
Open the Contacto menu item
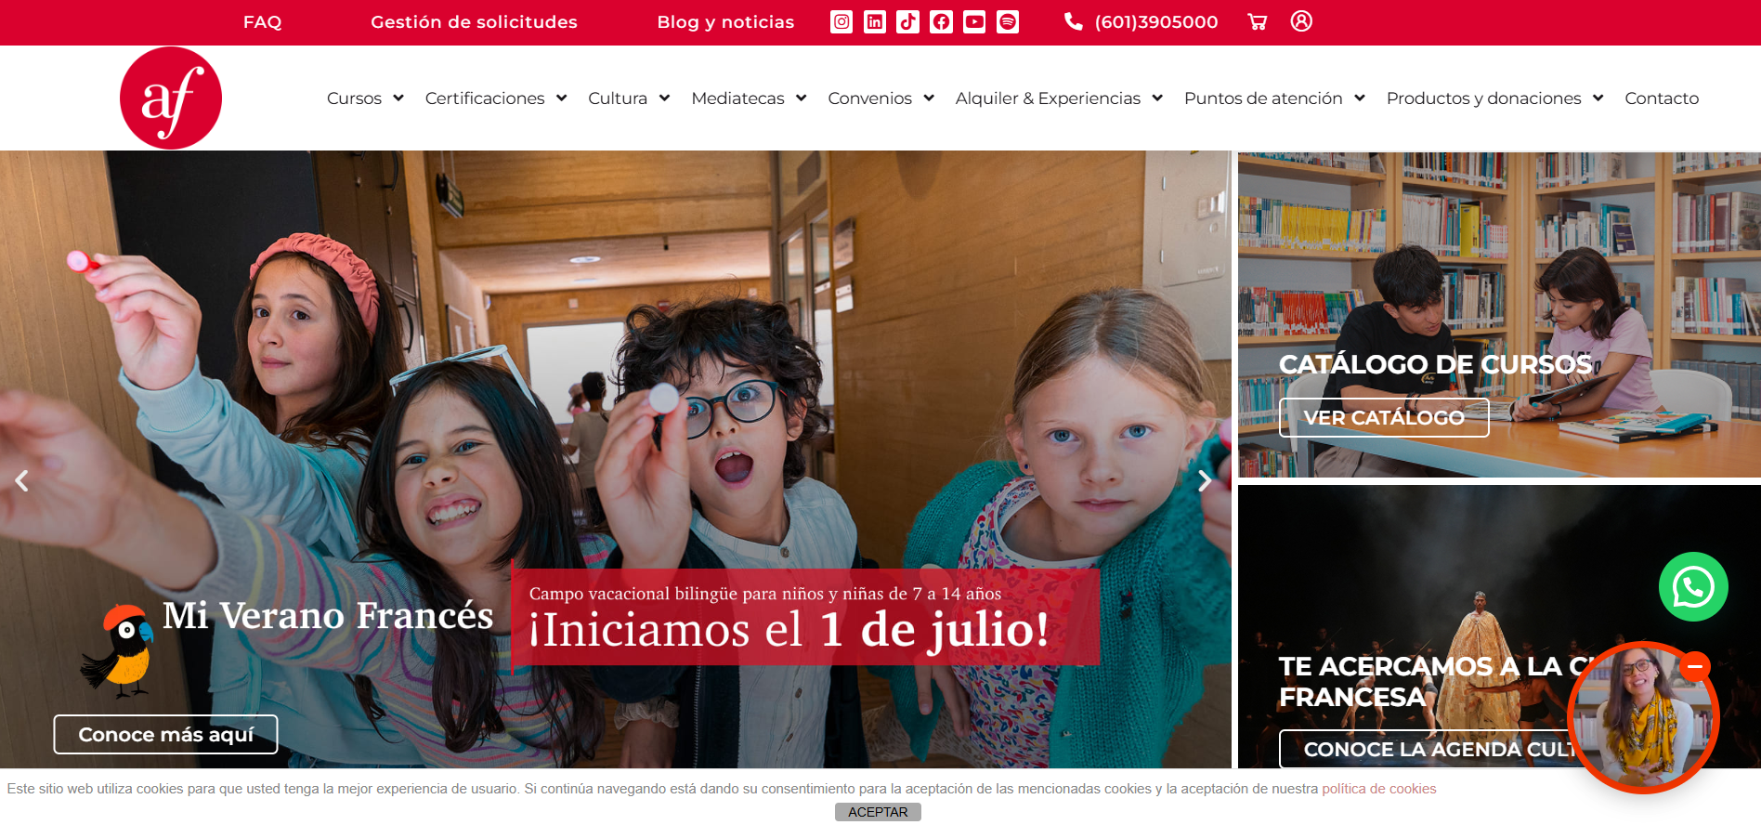pos(1662,98)
